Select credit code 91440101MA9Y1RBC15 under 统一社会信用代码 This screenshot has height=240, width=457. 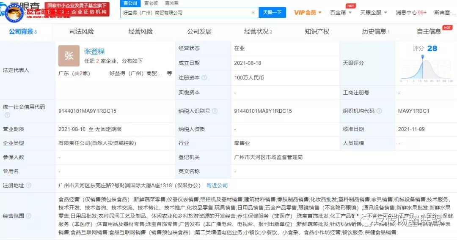[x=87, y=111]
